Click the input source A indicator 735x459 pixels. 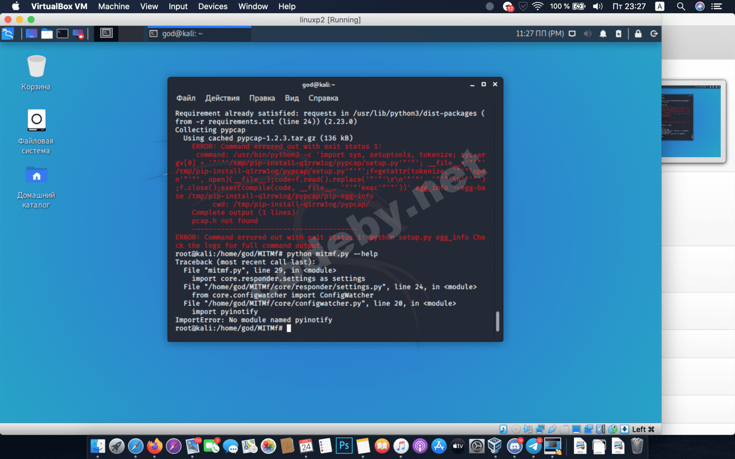660,6
